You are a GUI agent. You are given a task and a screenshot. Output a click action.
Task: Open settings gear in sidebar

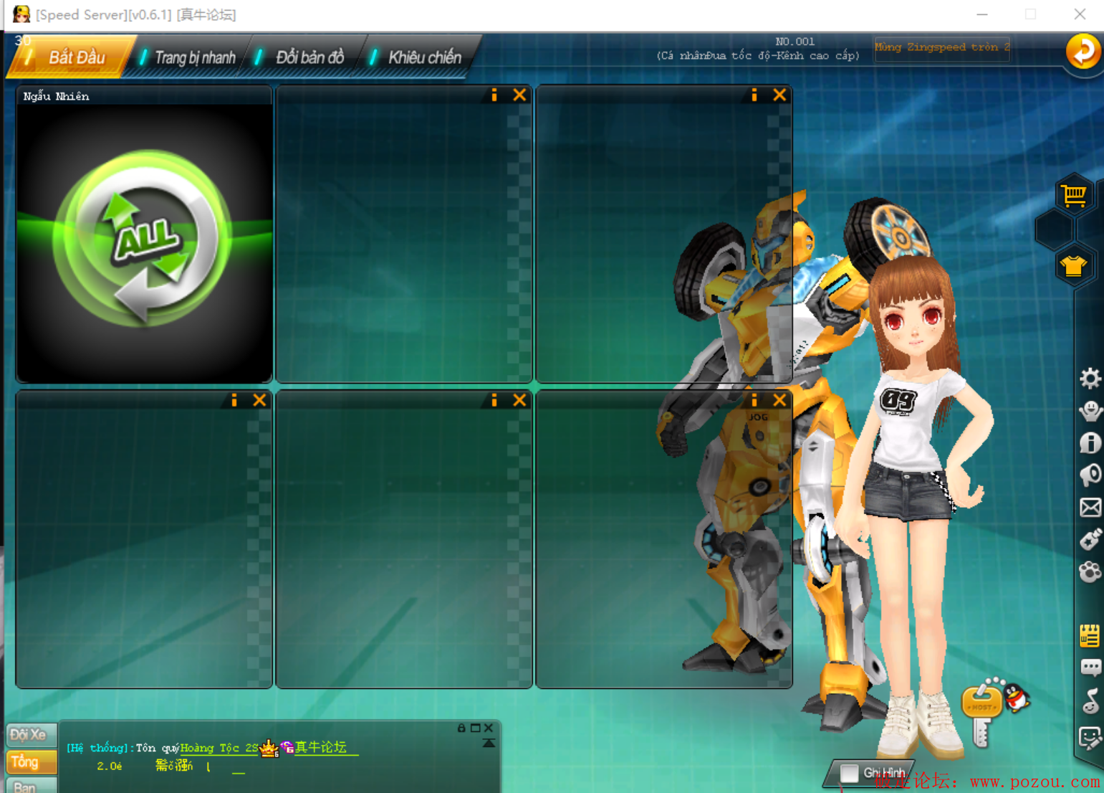click(1090, 378)
